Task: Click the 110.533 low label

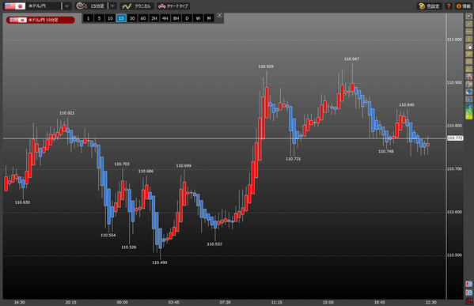Action: pyautogui.click(x=214, y=244)
